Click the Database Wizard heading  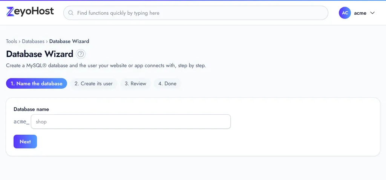point(40,54)
